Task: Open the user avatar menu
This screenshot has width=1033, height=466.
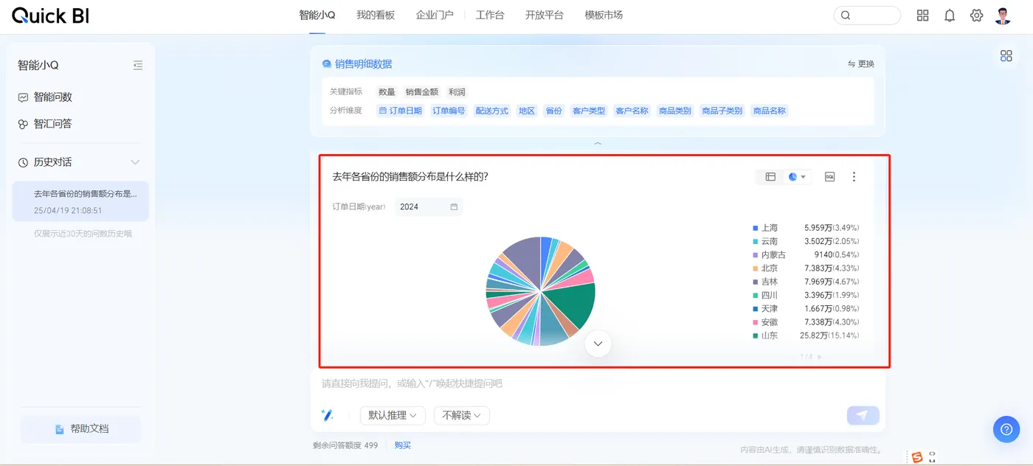Action: tap(1003, 15)
